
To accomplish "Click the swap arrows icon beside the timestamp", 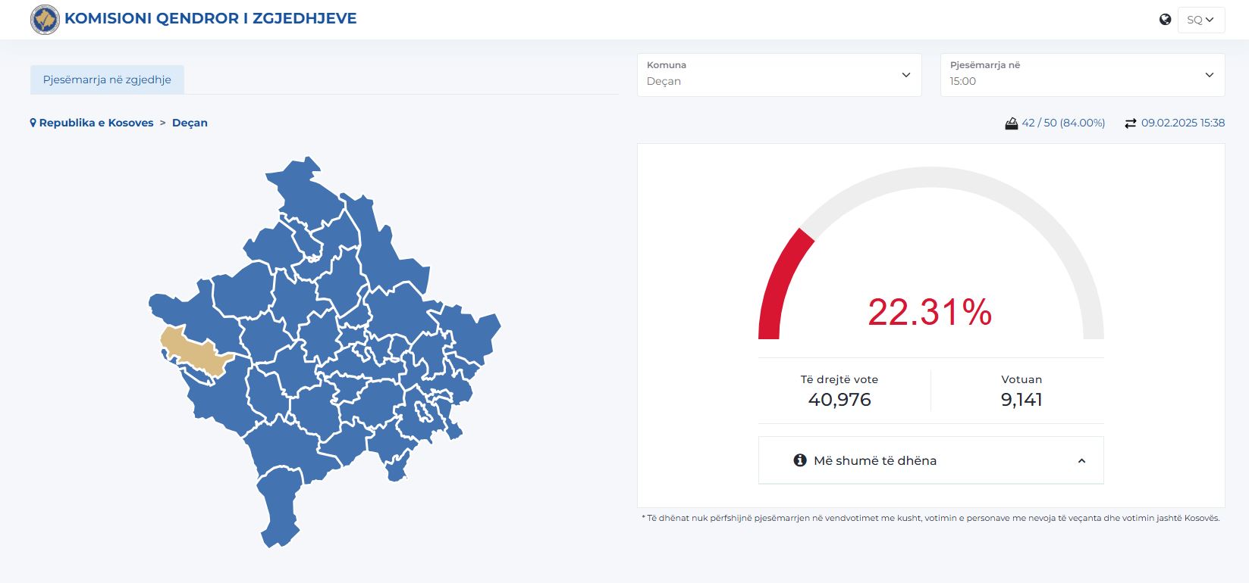I will coord(1130,123).
